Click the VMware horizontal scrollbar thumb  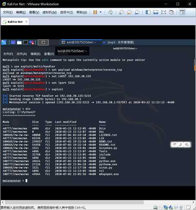coord(74,202)
